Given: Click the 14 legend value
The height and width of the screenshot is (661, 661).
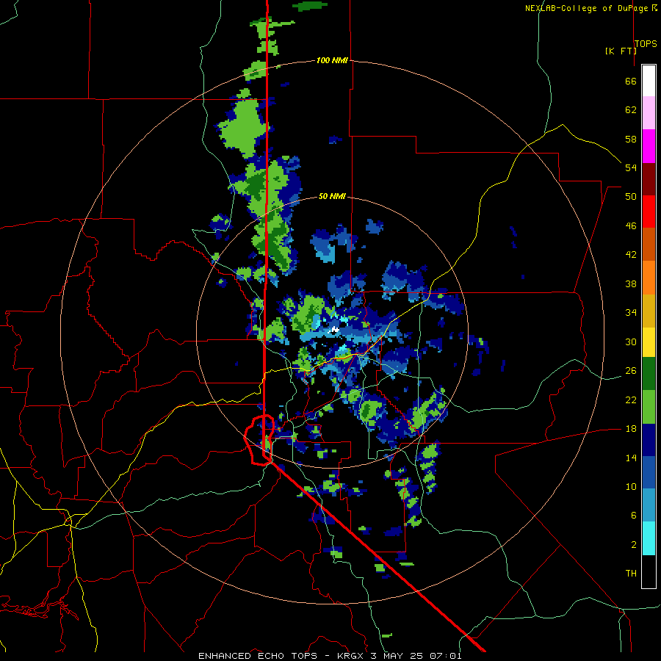Looking at the screenshot, I should tap(631, 458).
